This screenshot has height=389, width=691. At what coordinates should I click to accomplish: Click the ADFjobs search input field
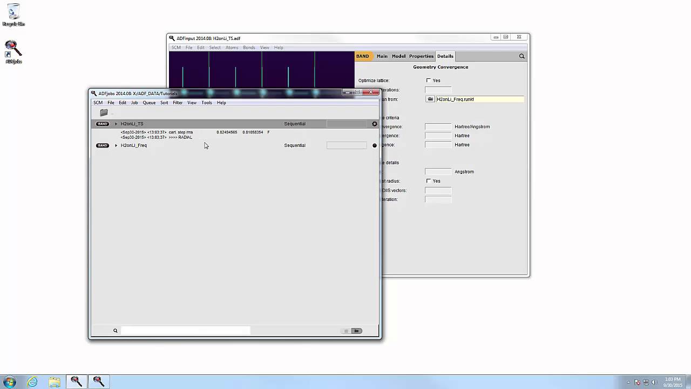pos(185,331)
